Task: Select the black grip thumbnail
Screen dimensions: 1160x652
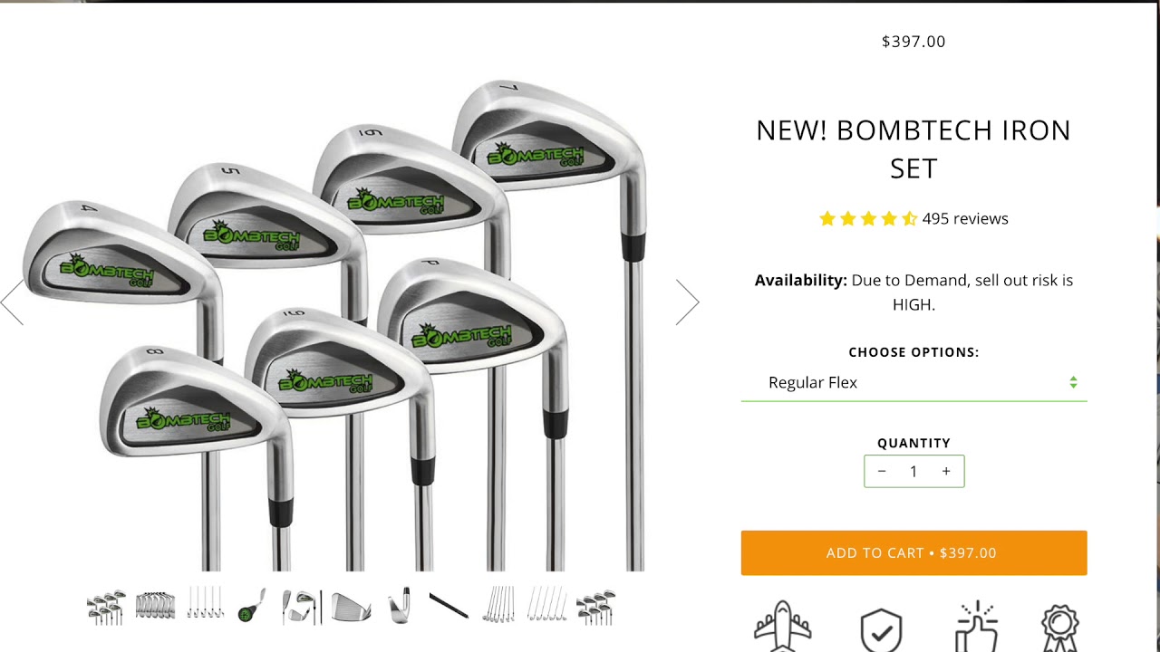Action: tap(448, 606)
